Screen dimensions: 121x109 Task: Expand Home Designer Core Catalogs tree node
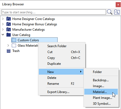[3, 19]
